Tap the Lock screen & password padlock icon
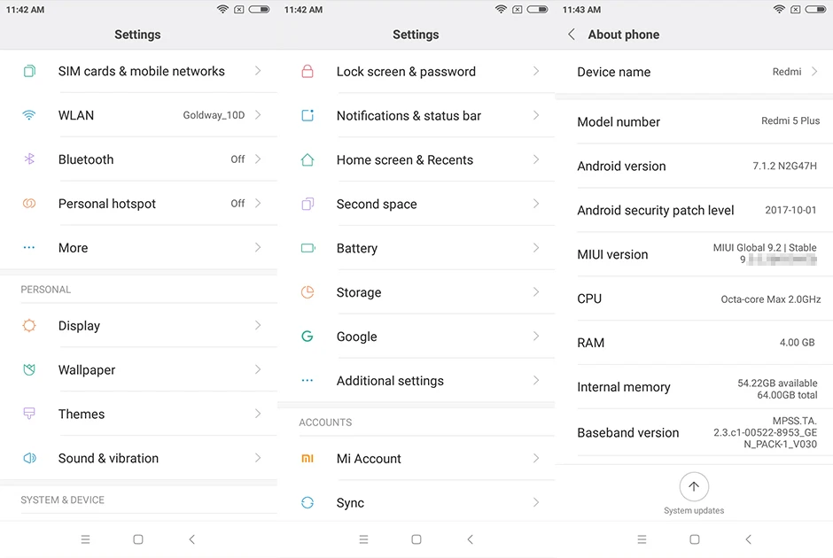This screenshot has height=558, width=833. pos(308,71)
